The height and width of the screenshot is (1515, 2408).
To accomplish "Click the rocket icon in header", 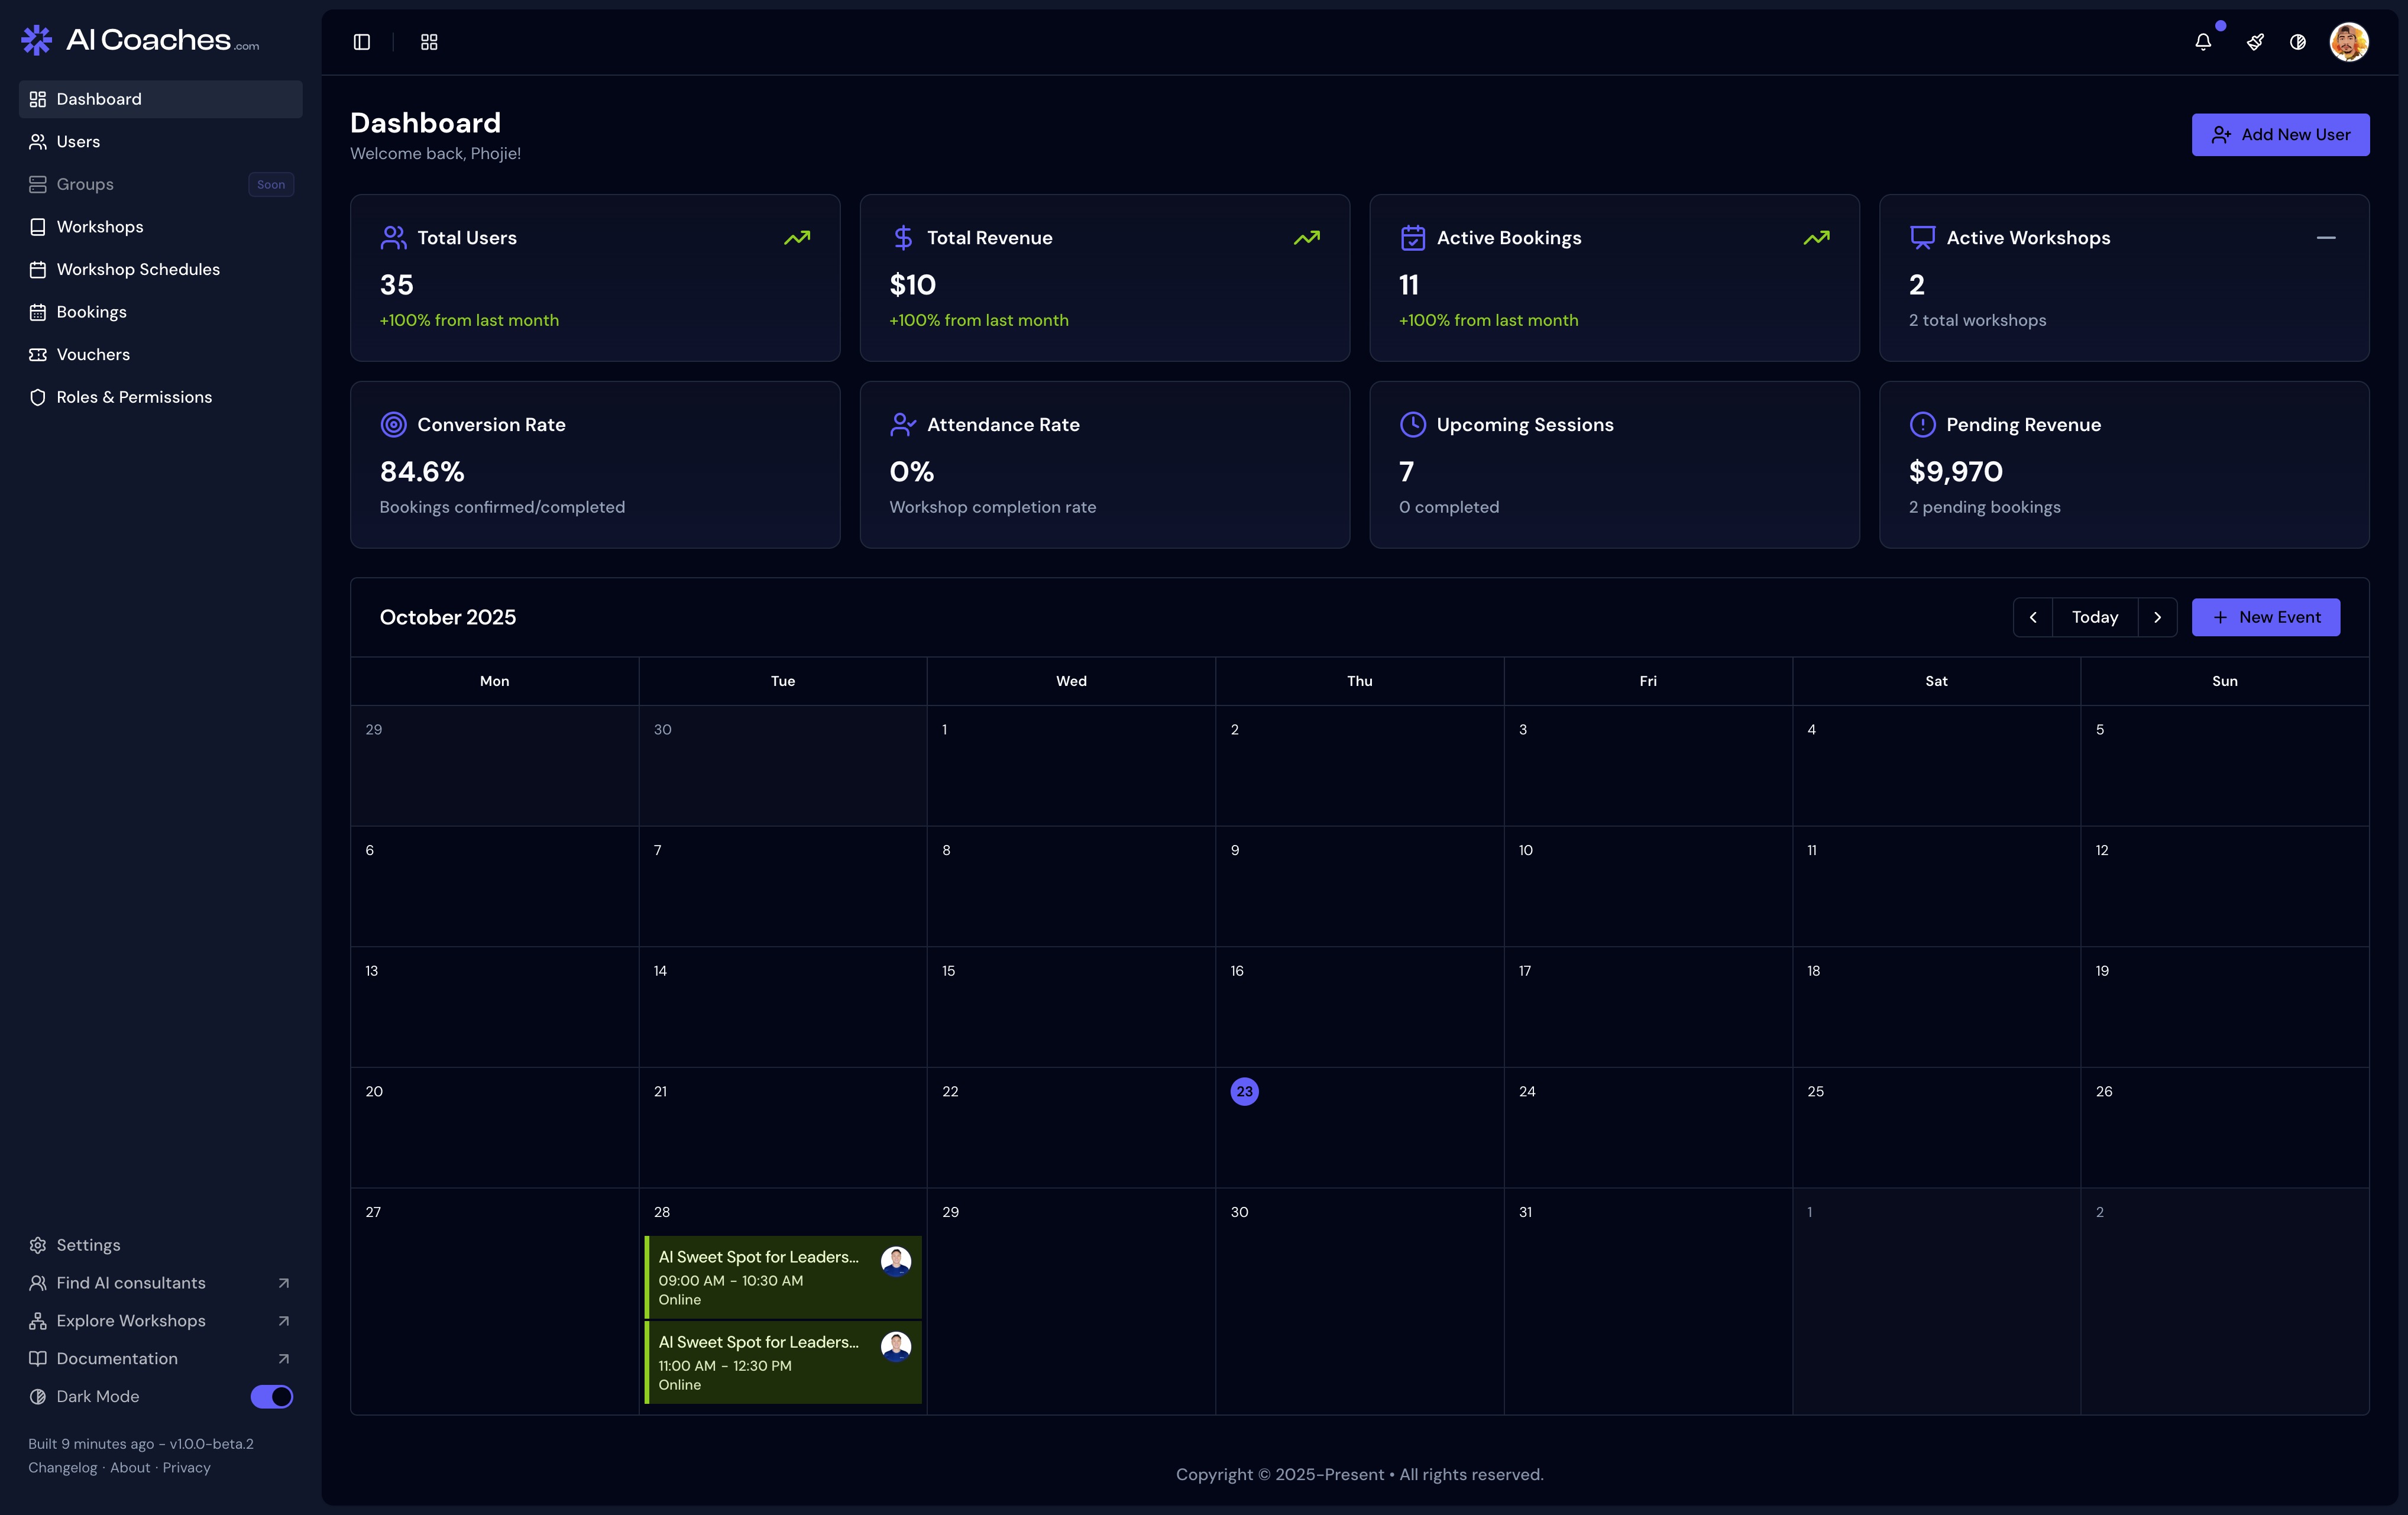I will tap(2255, 42).
